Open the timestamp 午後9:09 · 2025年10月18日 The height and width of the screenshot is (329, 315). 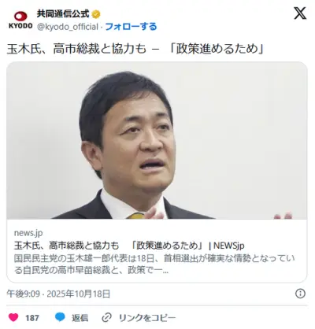[x=58, y=294]
